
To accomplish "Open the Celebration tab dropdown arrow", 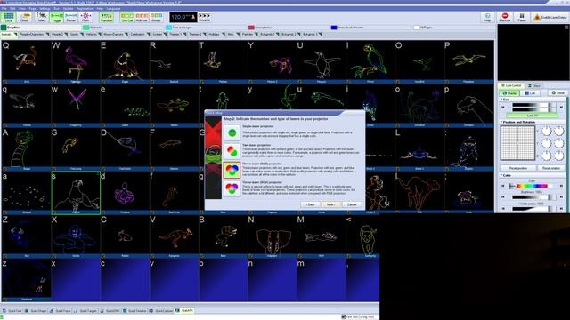I will point(149,35).
